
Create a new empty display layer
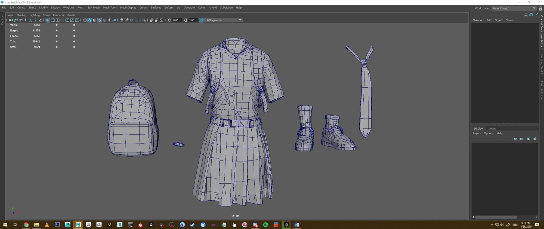tap(528, 139)
